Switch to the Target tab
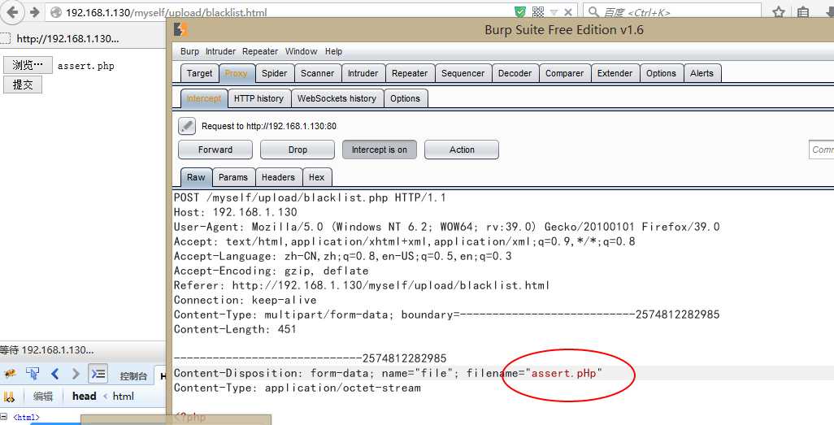The width and height of the screenshot is (834, 425). tap(199, 73)
